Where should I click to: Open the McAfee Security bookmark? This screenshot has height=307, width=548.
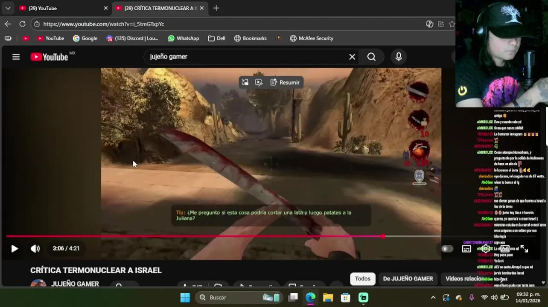coord(312,38)
